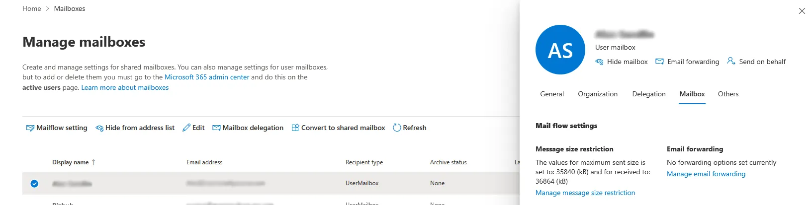Click Manage message size restriction link
The width and height of the screenshot is (811, 205).
pyautogui.click(x=585, y=193)
